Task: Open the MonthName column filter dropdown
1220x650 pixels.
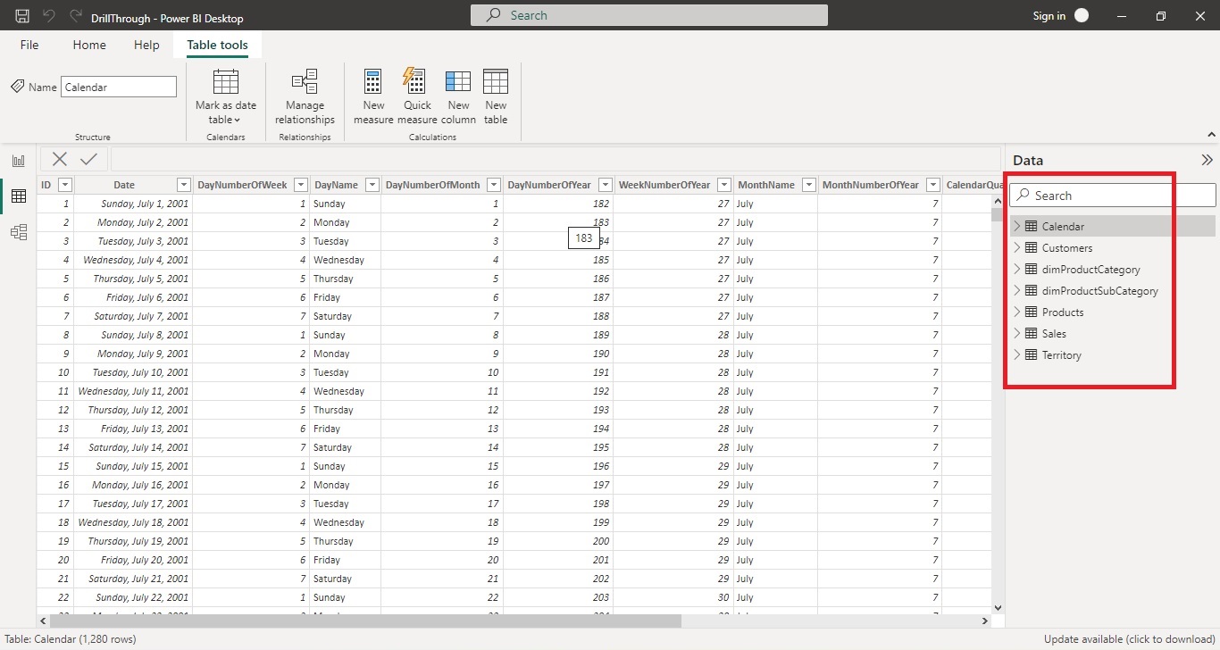Action: pos(808,185)
